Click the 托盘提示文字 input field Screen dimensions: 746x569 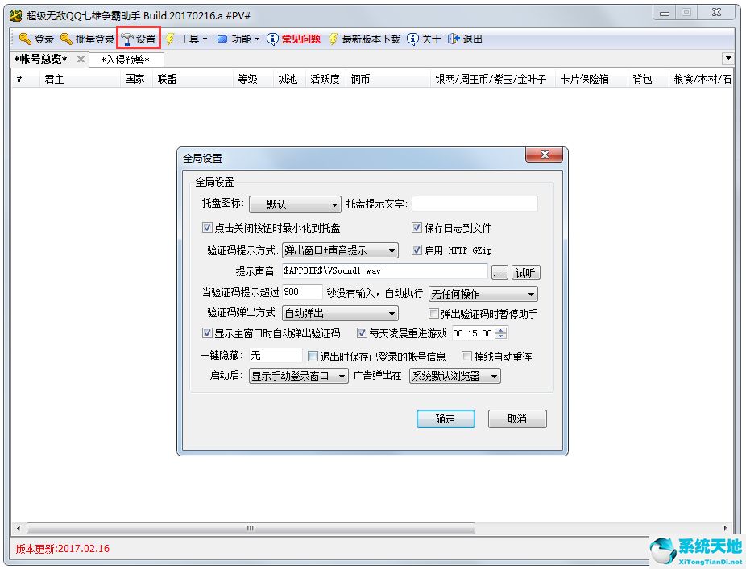point(475,204)
